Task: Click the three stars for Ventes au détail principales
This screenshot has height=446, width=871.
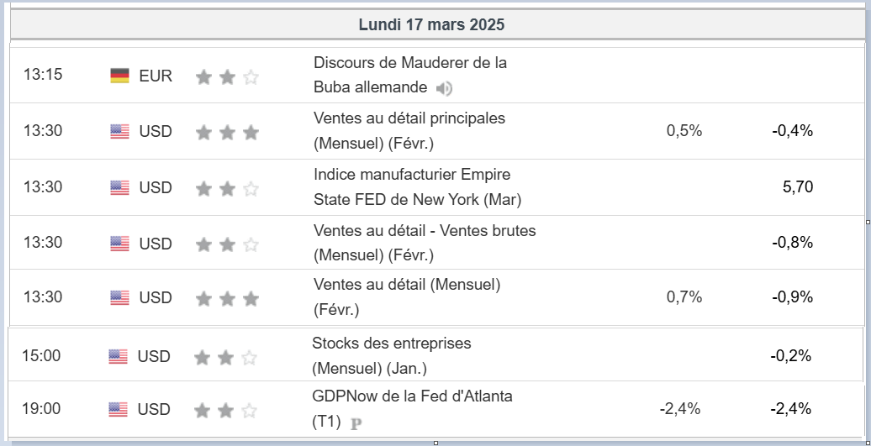Action: click(x=227, y=132)
